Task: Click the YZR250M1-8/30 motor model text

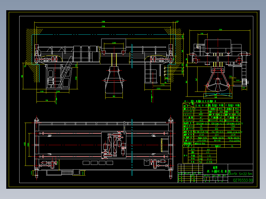Action: pyautogui.click(x=202, y=123)
